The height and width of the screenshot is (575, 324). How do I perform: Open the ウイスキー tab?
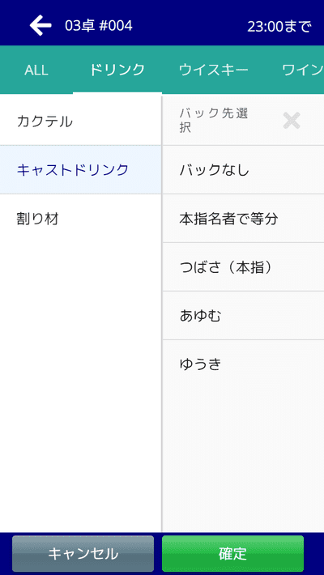[x=214, y=70]
